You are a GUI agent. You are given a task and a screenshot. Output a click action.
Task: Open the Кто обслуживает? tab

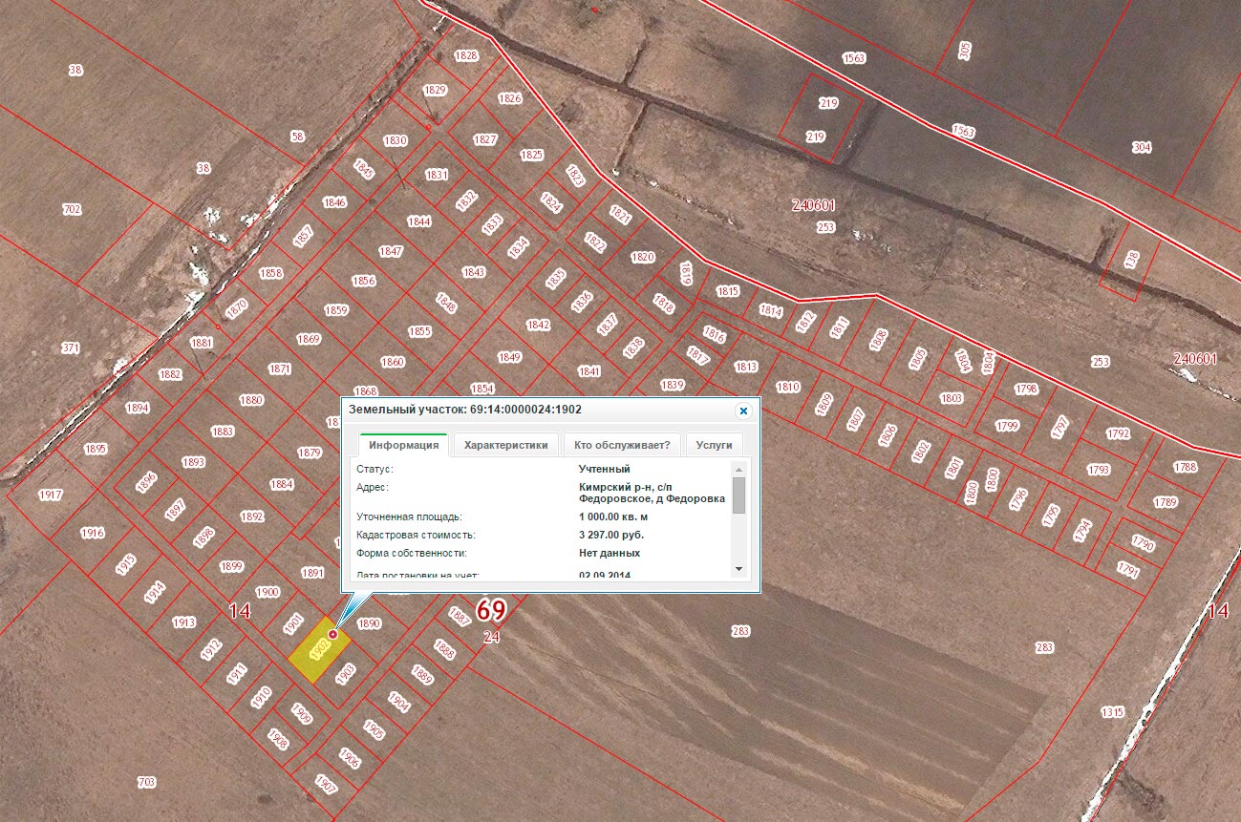pyautogui.click(x=623, y=445)
